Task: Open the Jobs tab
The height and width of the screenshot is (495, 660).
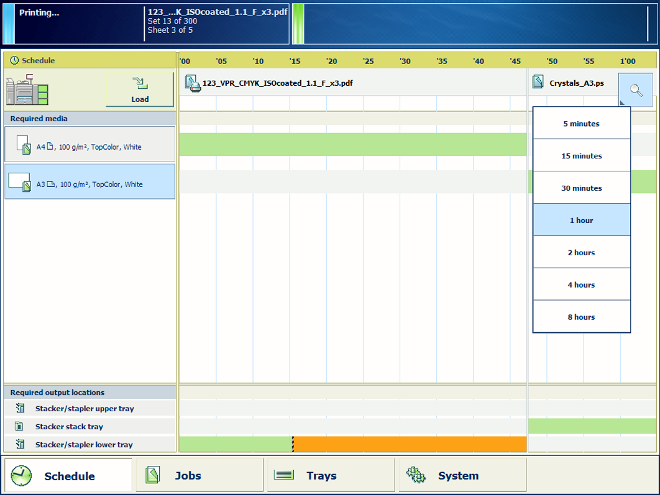Action: [x=199, y=476]
